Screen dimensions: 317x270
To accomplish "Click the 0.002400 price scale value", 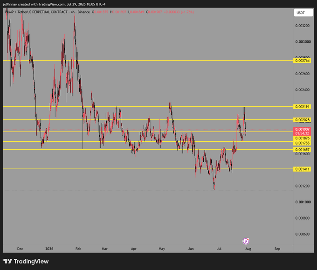I will (302, 90).
